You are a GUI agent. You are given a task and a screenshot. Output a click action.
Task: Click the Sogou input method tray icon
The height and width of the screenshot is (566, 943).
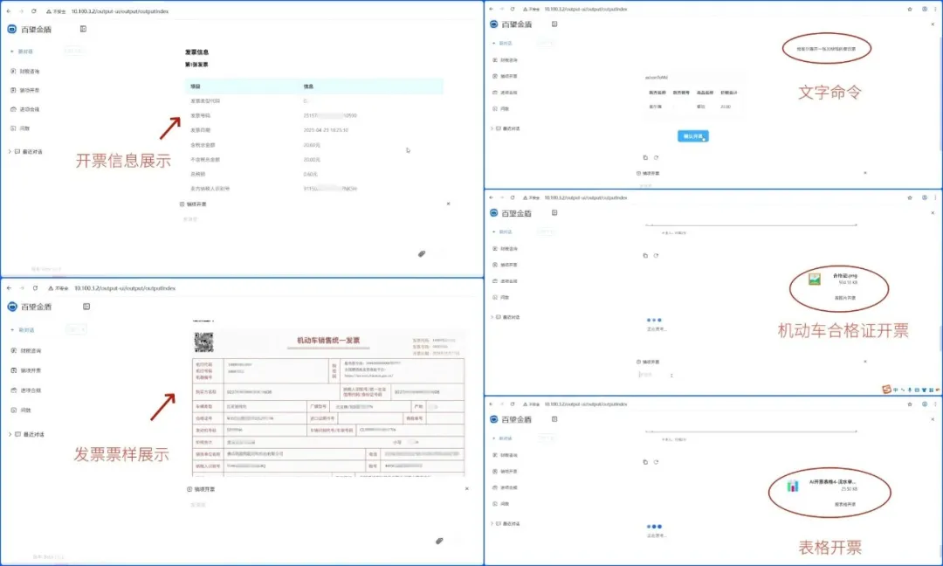click(x=885, y=389)
